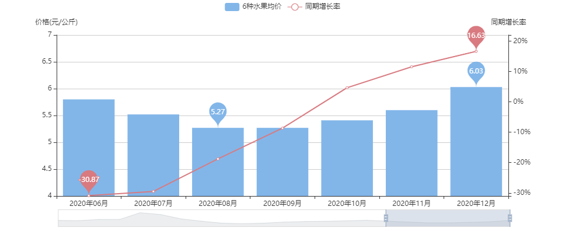Click the 2020年12月 price bar
The height and width of the screenshot is (231, 565).
click(476, 142)
